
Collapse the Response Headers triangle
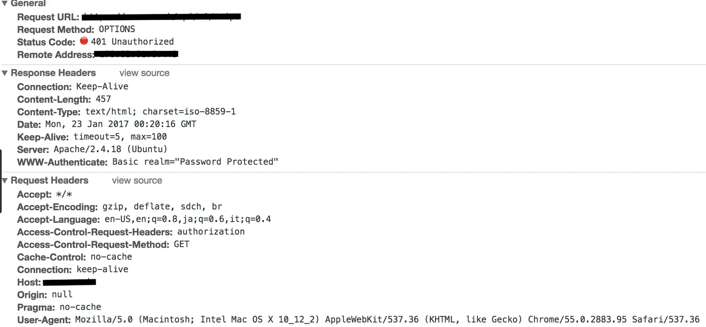[x=5, y=73]
